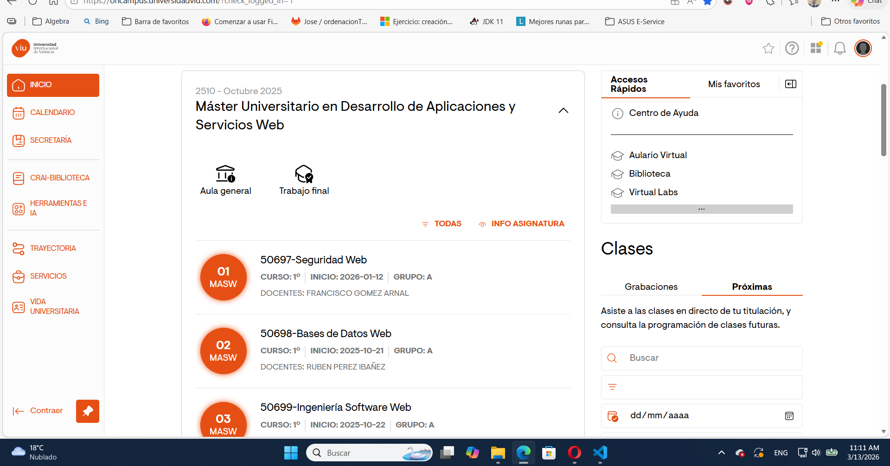Click the page vertical scrollbar
The height and width of the screenshot is (466, 890).
(x=884, y=121)
